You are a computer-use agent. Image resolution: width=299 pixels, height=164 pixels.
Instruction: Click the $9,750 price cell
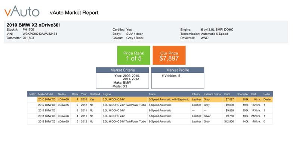(x=229, y=116)
